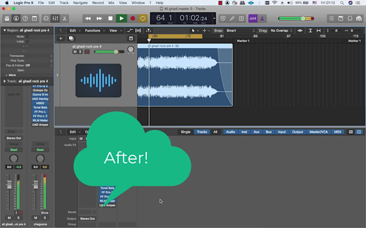The height and width of the screenshot is (228, 366).
Task: Open the tracks area Functions menu
Action: (95, 31)
